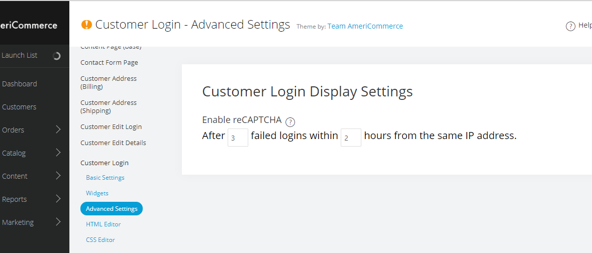This screenshot has width=592, height=253.
Task: Select Contact Form Page
Action: [109, 62]
